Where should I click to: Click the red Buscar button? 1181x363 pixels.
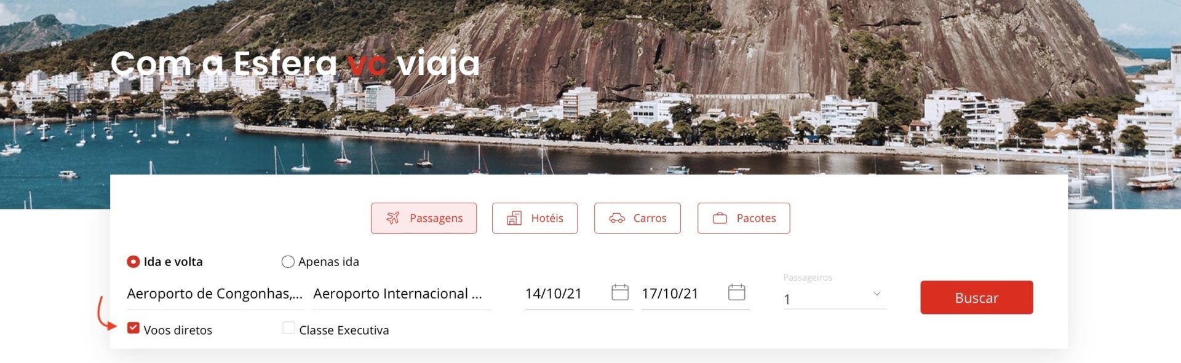pyautogui.click(x=976, y=297)
